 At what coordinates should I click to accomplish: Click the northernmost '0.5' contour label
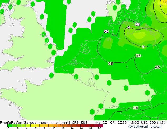(x=137, y=24)
